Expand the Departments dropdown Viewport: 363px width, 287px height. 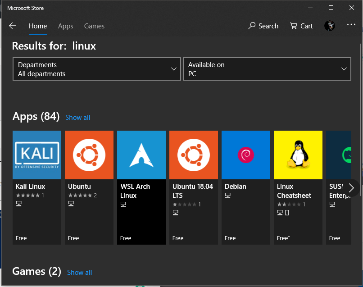(97, 69)
